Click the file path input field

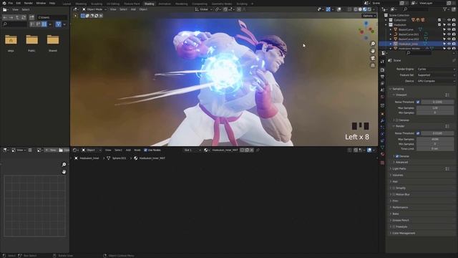coord(52,17)
